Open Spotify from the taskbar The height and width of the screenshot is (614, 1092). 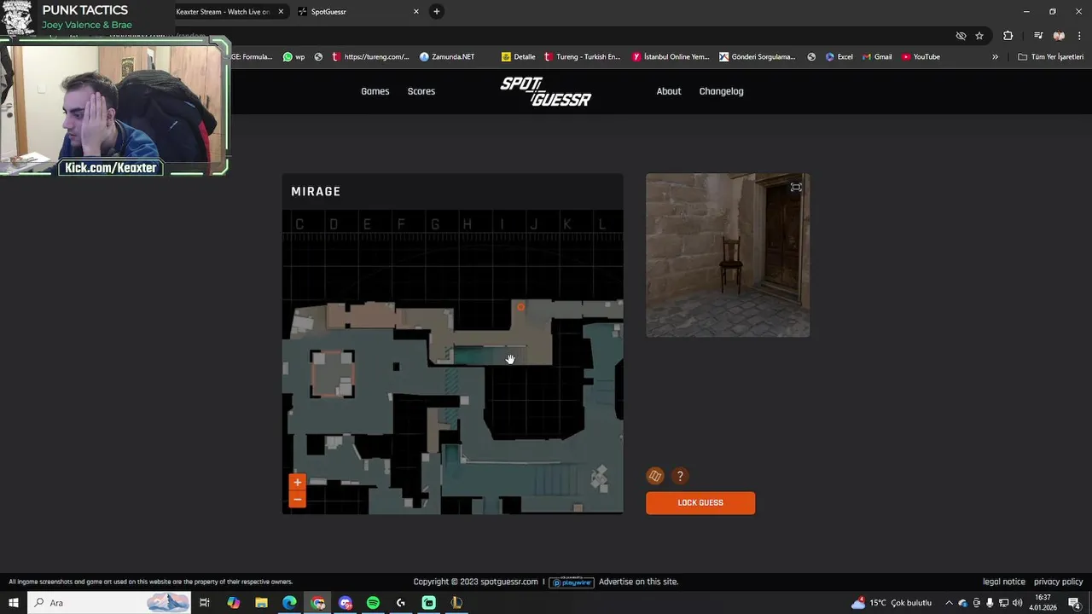373,603
